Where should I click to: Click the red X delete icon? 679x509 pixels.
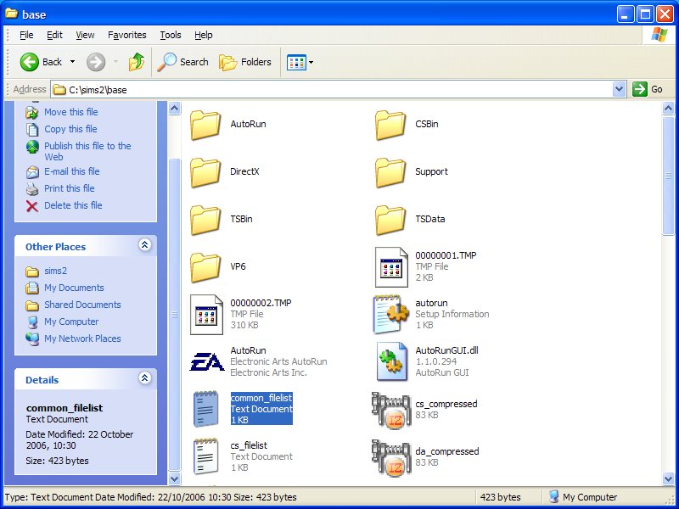point(32,206)
